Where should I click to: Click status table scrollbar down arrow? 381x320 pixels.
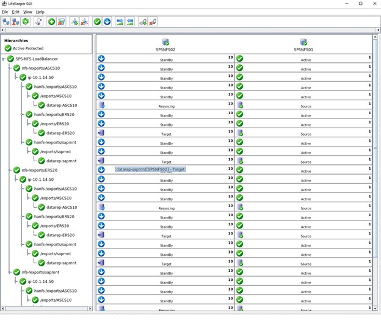click(x=375, y=308)
